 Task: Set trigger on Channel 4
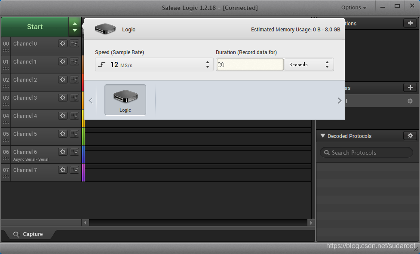click(74, 116)
